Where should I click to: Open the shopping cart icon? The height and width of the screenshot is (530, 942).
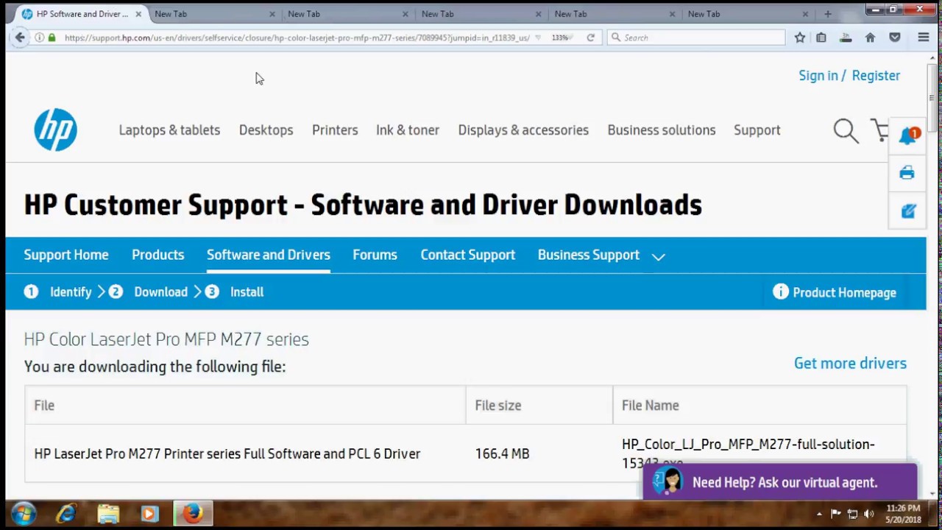880,130
